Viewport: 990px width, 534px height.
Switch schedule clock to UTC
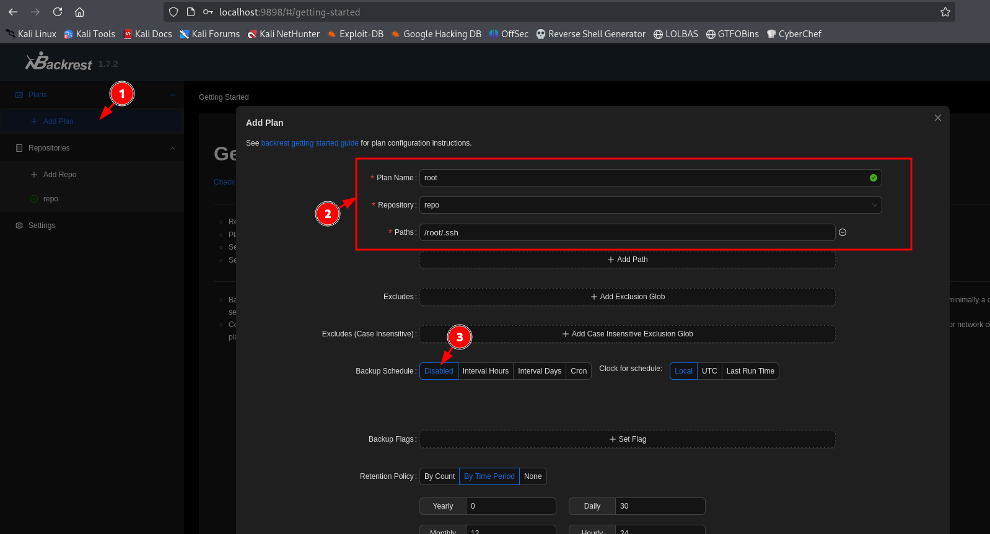pos(709,371)
